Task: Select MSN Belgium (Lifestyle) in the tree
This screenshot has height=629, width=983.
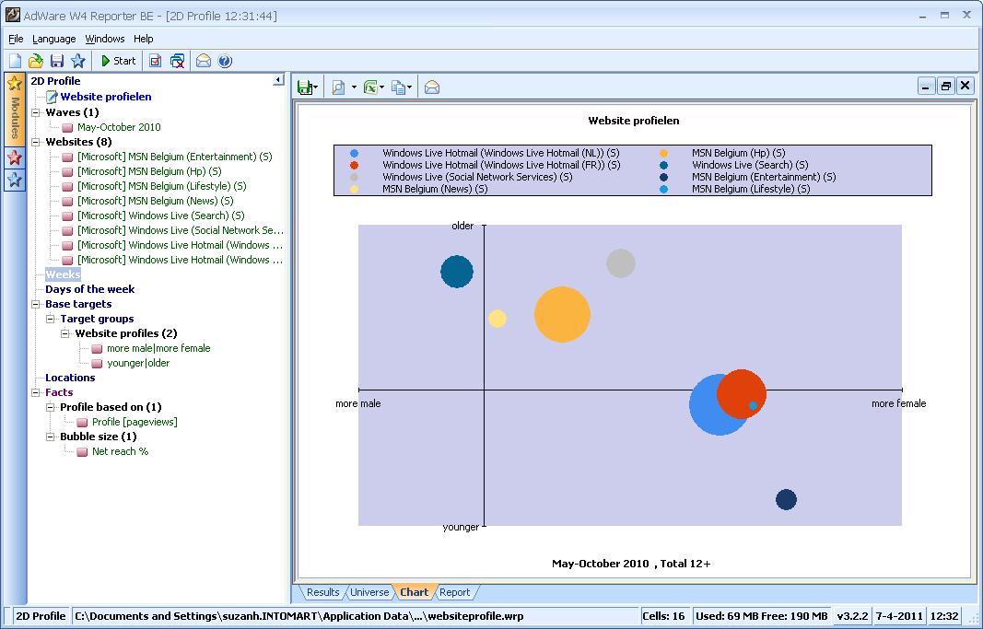Action: point(162,186)
